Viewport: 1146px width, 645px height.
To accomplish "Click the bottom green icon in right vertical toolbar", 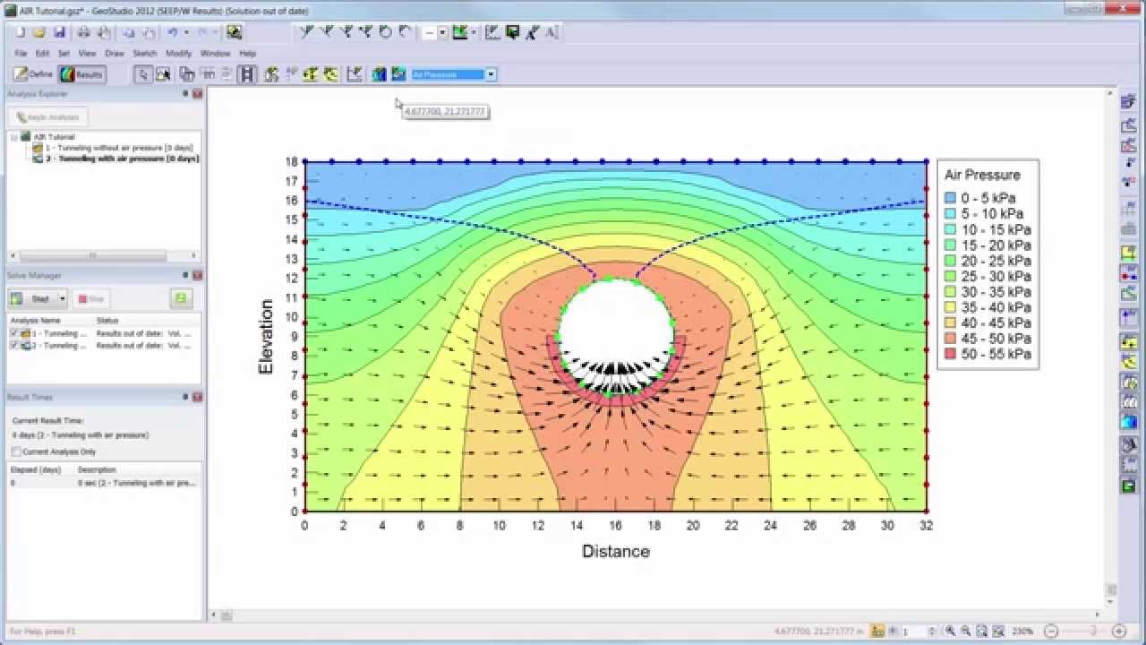I will pyautogui.click(x=1129, y=486).
